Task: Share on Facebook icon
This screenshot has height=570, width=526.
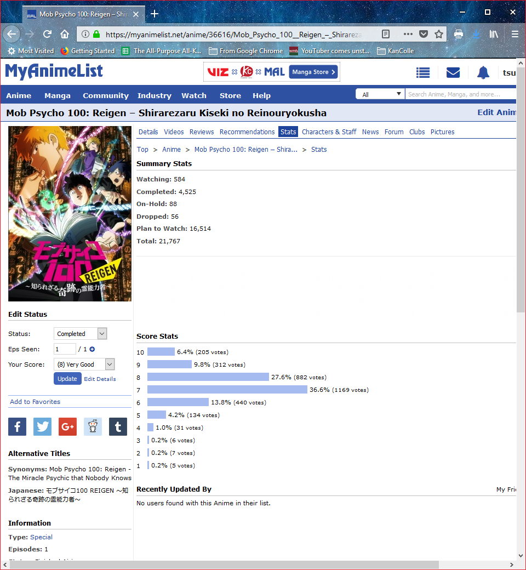Action: click(x=18, y=426)
